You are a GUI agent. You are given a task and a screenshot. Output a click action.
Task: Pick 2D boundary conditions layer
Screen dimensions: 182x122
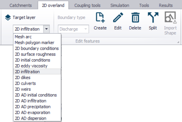[x=37, y=48]
